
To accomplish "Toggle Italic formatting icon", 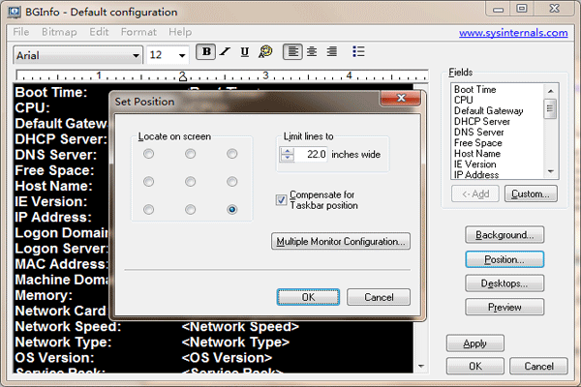I will [225, 52].
